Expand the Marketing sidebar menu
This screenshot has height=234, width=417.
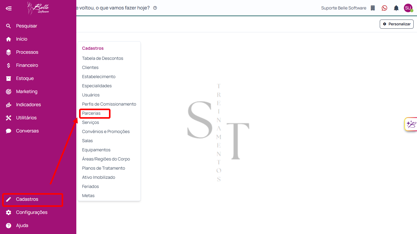click(27, 92)
